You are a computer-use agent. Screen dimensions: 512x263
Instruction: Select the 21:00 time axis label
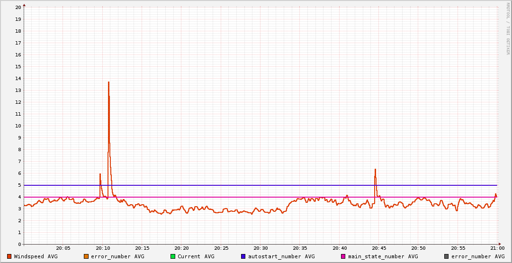point(497,248)
